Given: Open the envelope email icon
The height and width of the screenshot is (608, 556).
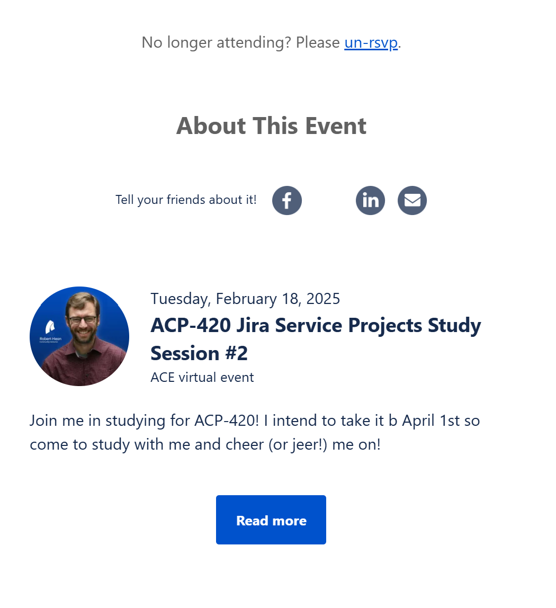Looking at the screenshot, I should (x=412, y=200).
